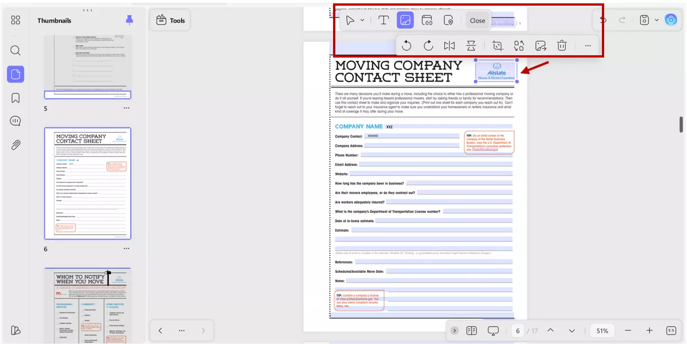This screenshot has width=687, height=344.
Task: Open the UPDF AI assistant icon
Action: (671, 20)
